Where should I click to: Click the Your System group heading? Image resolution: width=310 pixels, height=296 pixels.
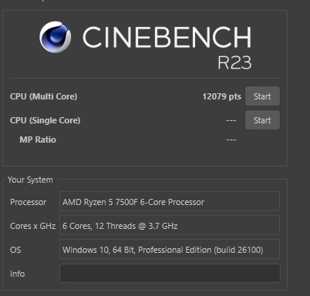30,180
